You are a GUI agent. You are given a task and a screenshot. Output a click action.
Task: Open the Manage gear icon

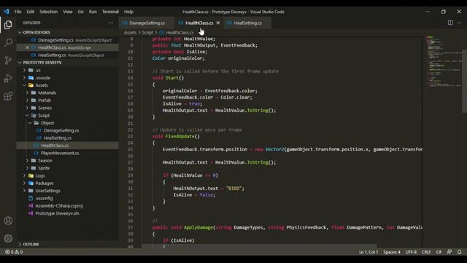click(8, 238)
